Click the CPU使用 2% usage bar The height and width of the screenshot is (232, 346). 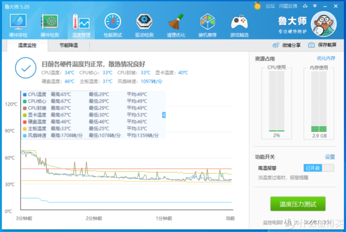(x=276, y=101)
